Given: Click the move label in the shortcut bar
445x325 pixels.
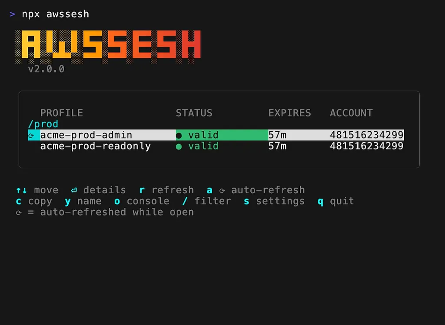Looking at the screenshot, I should tap(46, 190).
